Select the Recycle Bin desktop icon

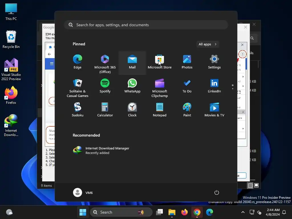click(x=11, y=39)
